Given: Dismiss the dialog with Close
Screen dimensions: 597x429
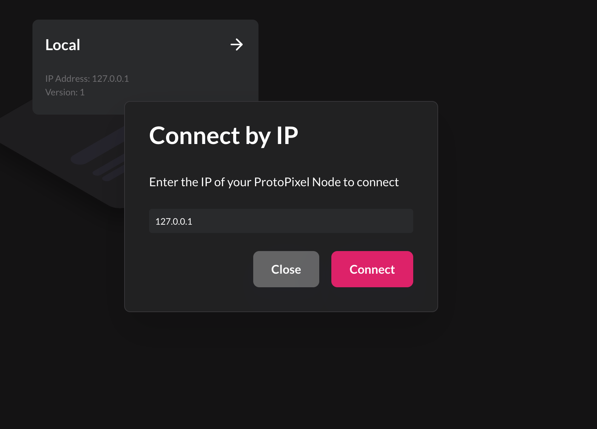Looking at the screenshot, I should (286, 269).
